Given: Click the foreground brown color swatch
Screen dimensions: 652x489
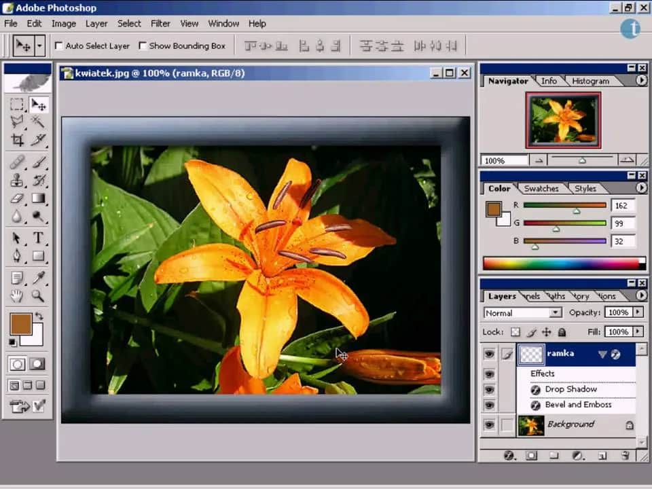Looking at the screenshot, I should (20, 324).
